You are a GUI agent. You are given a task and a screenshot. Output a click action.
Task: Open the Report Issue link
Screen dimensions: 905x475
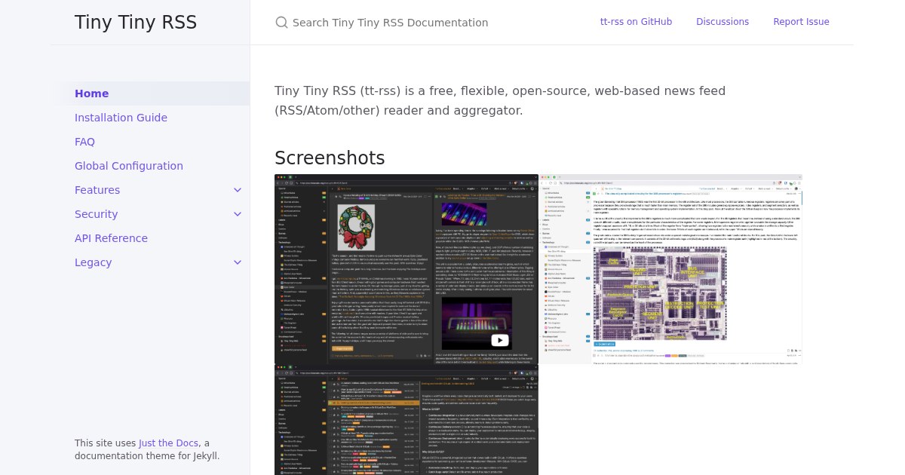801,22
